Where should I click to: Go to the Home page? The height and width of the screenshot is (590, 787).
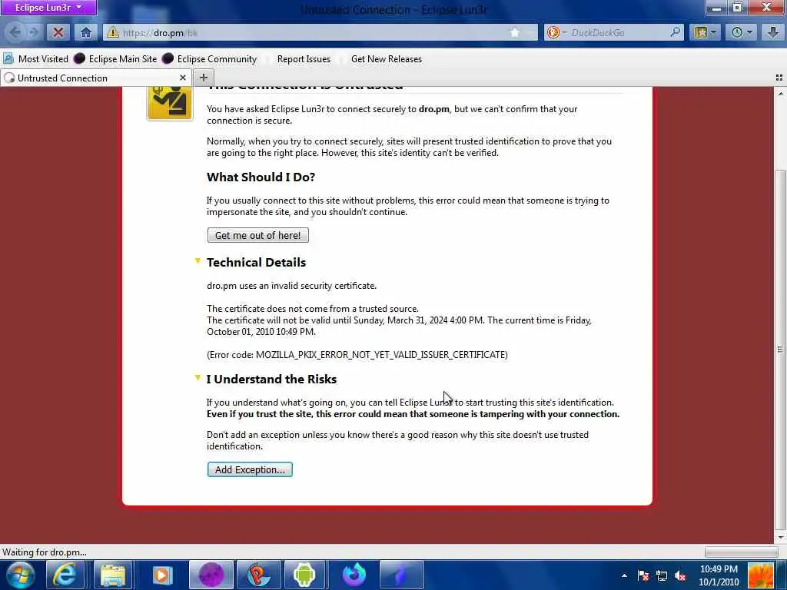pyautogui.click(x=86, y=32)
